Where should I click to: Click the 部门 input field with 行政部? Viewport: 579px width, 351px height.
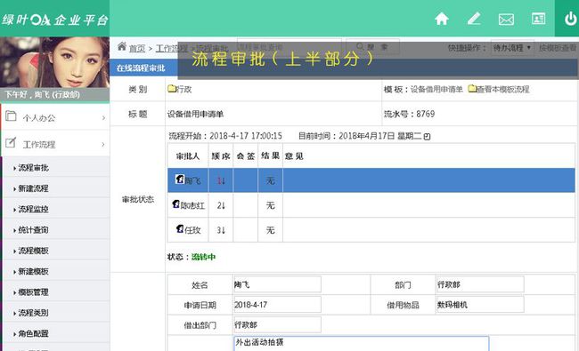click(x=480, y=284)
